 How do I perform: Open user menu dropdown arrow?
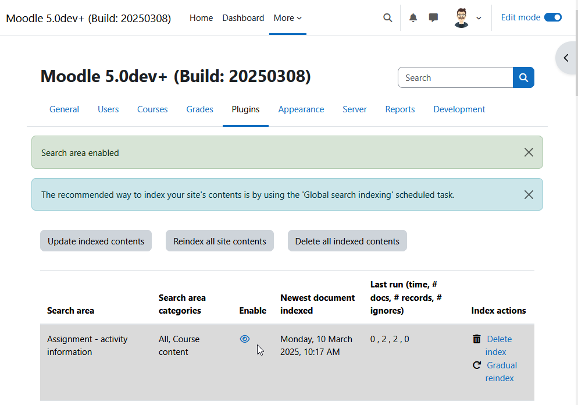tap(479, 17)
